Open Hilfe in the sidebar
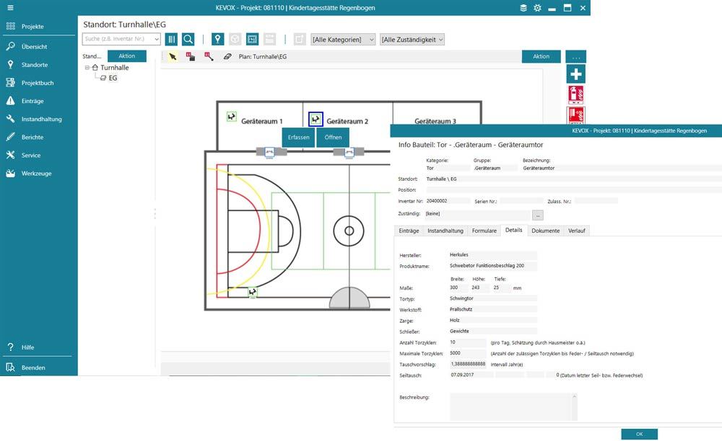The height and width of the screenshot is (441, 722). click(27, 347)
